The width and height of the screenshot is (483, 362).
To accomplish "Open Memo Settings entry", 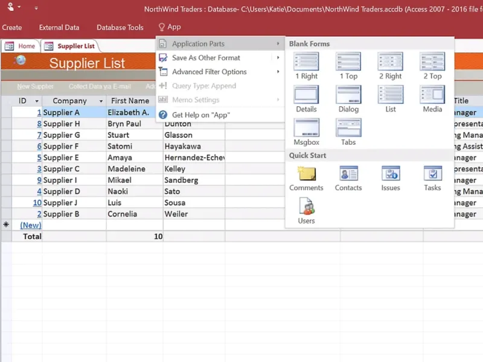I will (220, 100).
